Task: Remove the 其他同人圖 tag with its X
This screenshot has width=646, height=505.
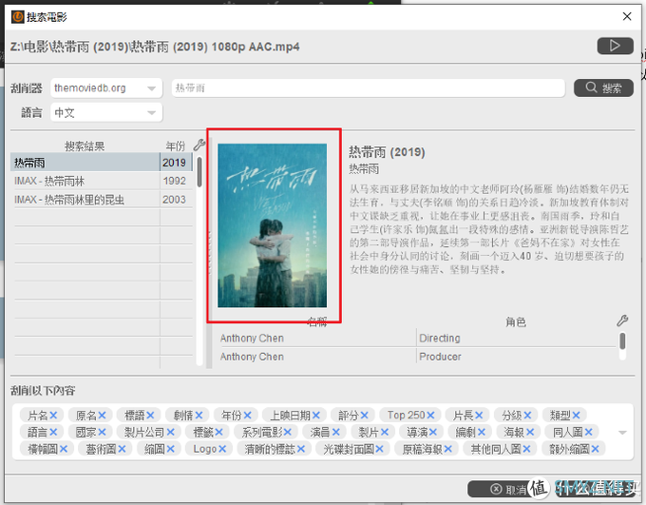Action: [526, 449]
